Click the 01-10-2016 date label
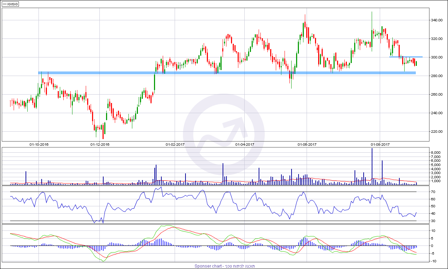Viewport: 448px width, 269px height. (x=38, y=144)
